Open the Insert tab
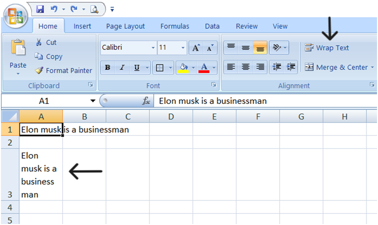The image size is (378, 225). pyautogui.click(x=82, y=26)
